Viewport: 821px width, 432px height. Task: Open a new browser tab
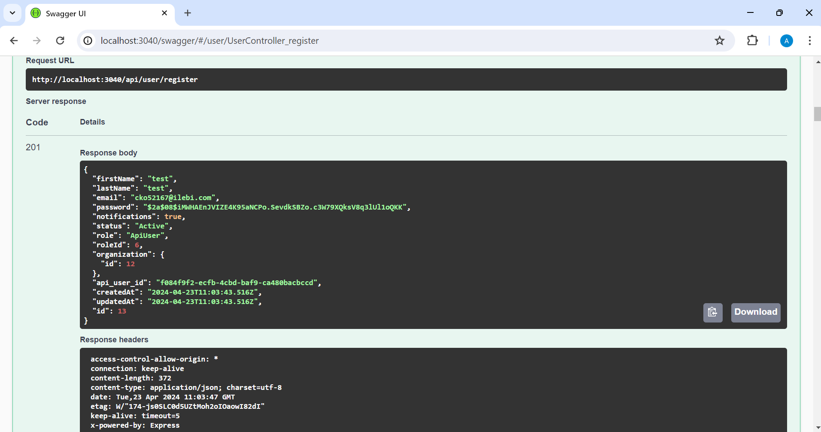point(188,13)
